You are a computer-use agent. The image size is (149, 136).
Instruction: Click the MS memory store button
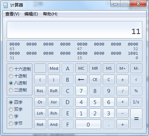[x=109, y=68]
